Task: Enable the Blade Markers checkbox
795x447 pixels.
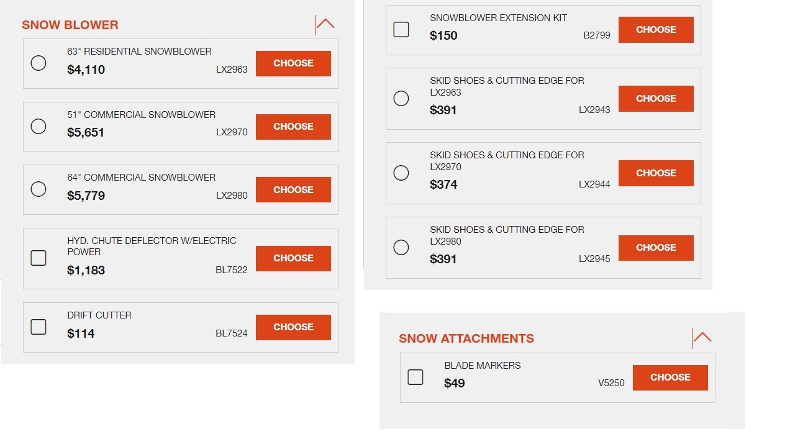Action: tap(416, 377)
